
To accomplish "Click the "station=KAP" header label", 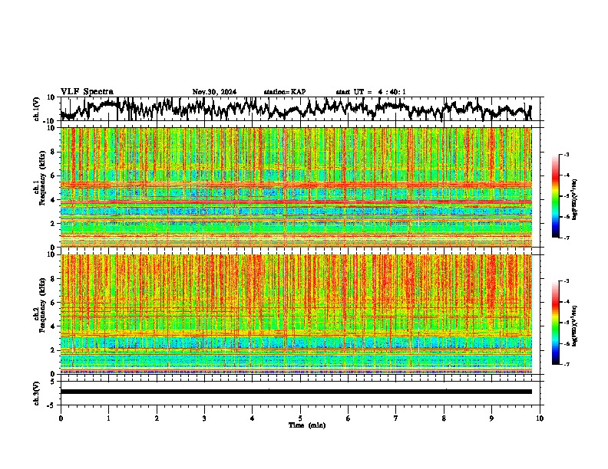I will pos(285,92).
